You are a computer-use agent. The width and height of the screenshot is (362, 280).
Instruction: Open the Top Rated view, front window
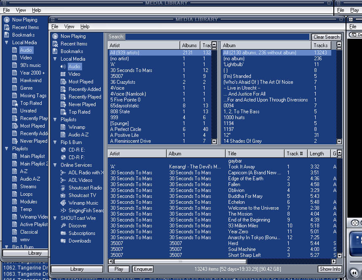tap(80, 112)
